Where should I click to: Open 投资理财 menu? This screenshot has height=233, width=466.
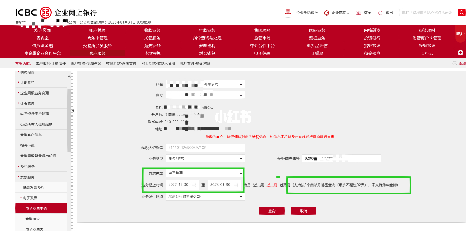tap(427, 30)
